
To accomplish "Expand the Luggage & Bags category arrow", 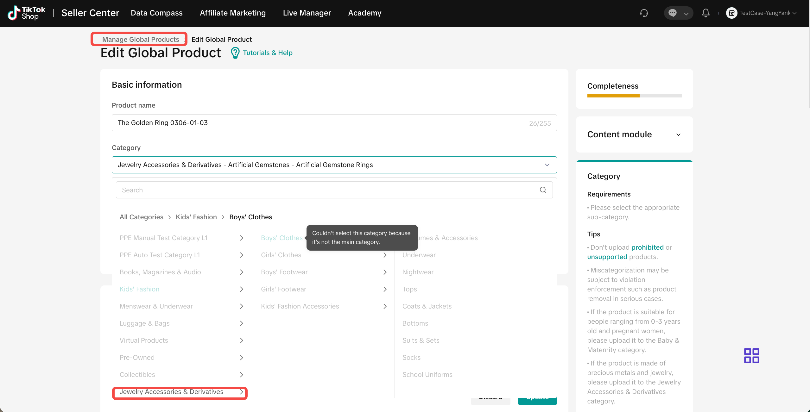I will (x=242, y=323).
